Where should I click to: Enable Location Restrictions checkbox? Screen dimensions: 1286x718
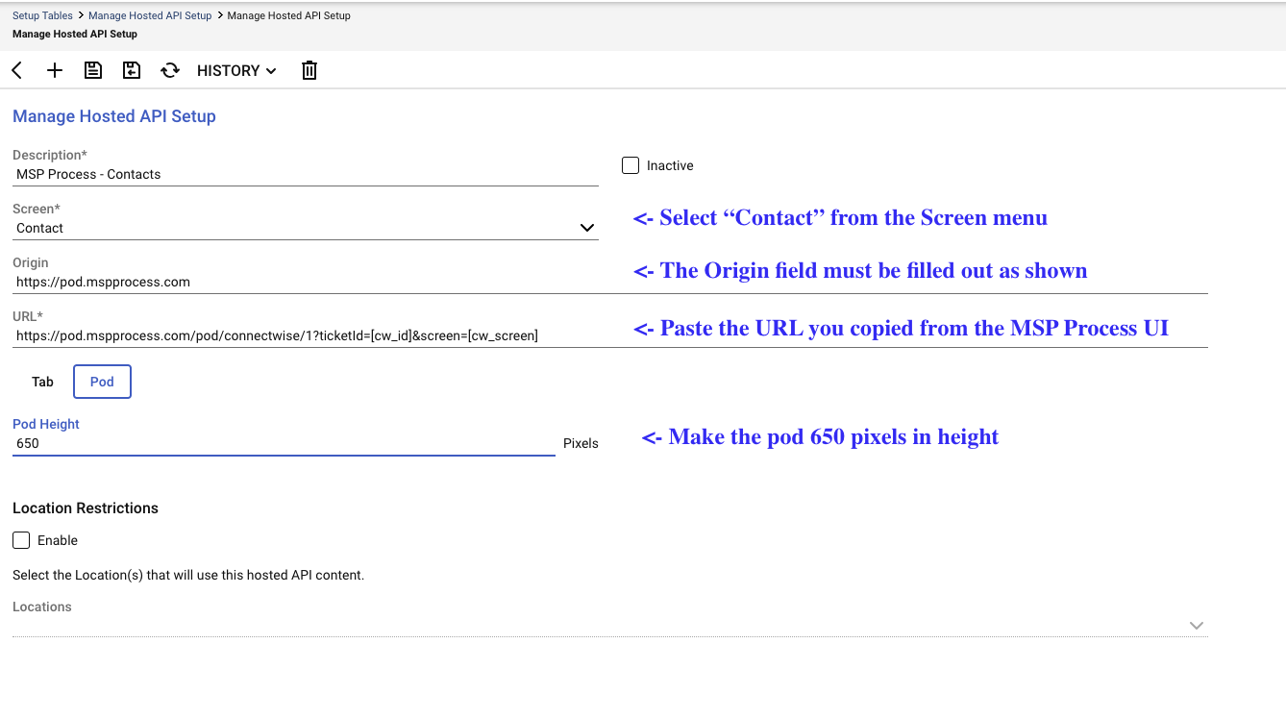21,540
